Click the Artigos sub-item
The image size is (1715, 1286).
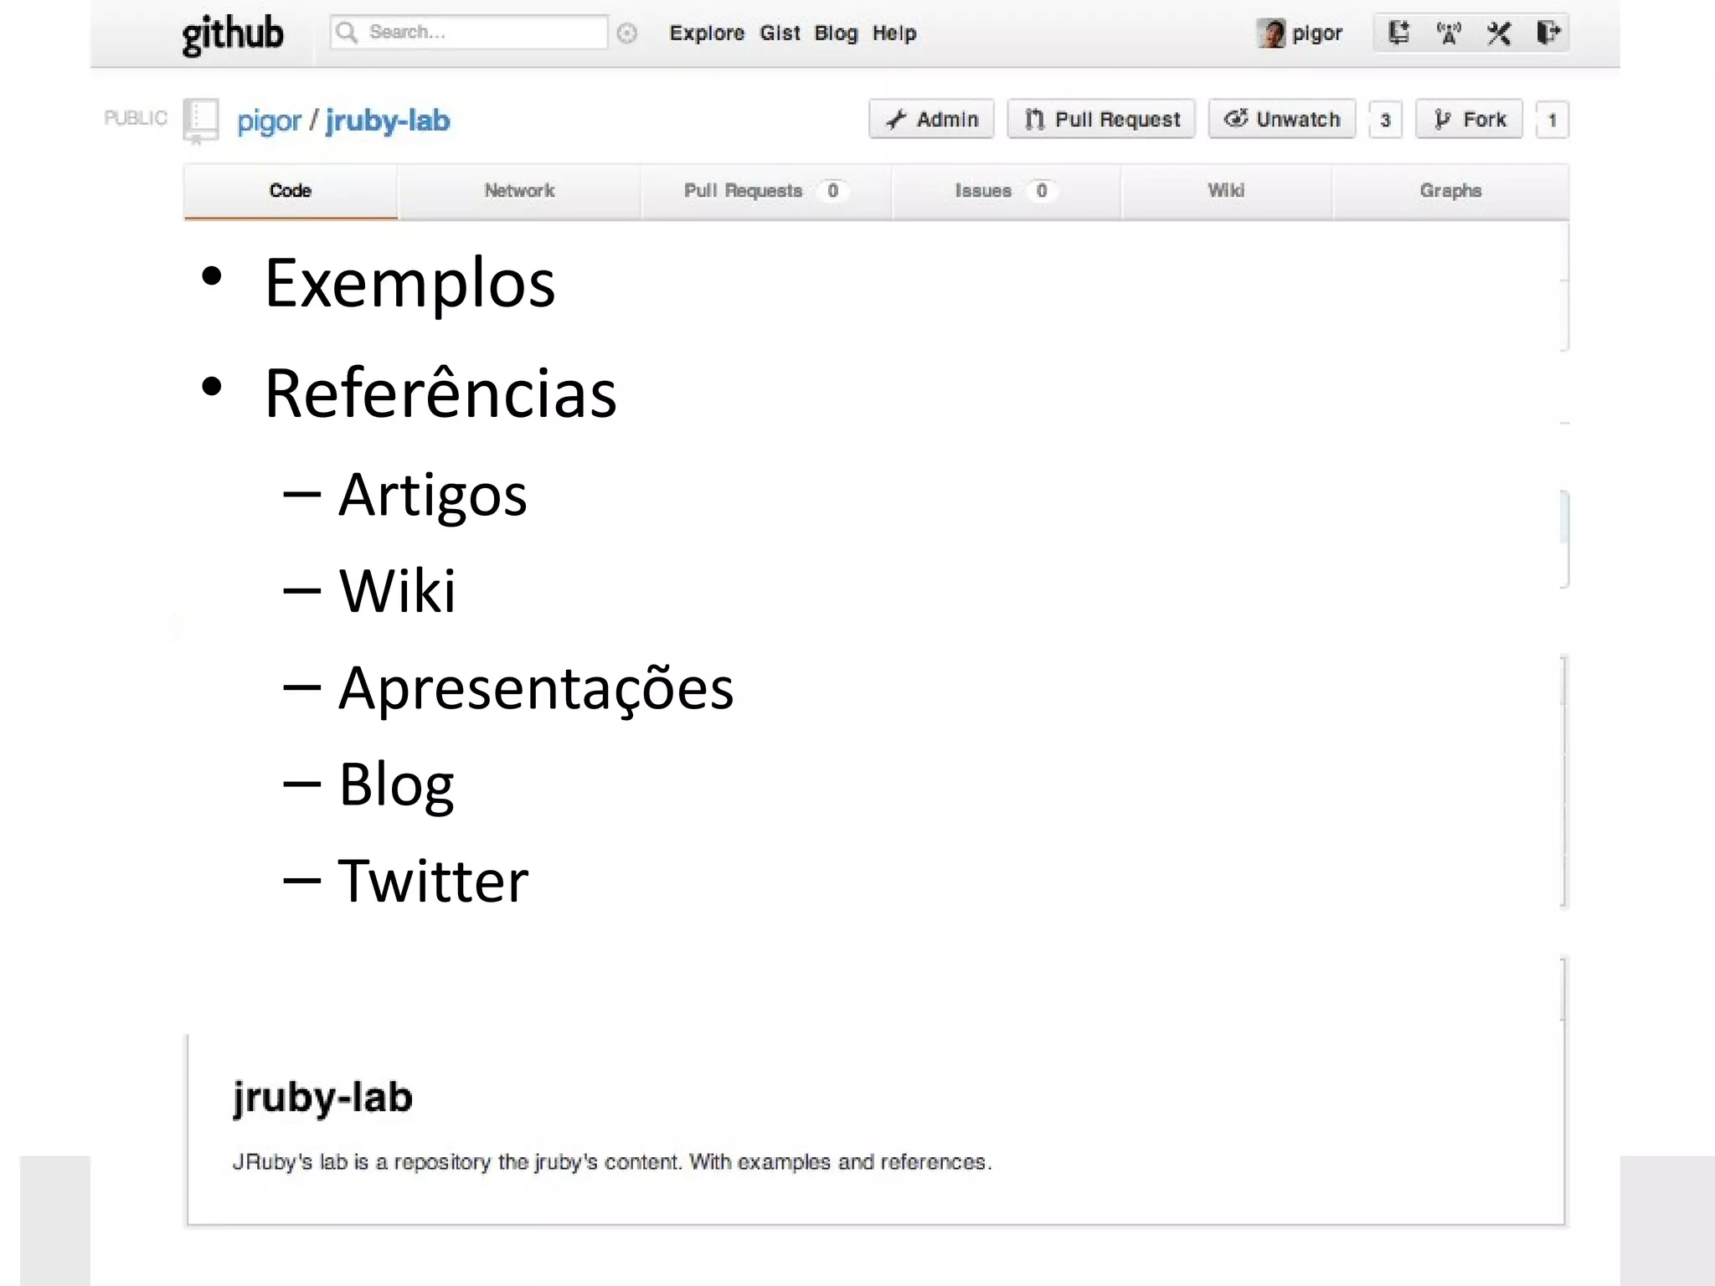point(432,496)
